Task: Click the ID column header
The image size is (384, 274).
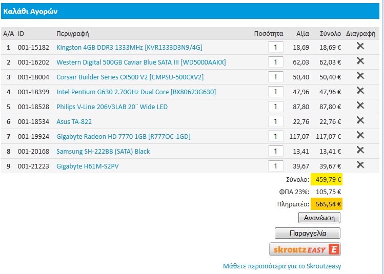Action: [21, 33]
